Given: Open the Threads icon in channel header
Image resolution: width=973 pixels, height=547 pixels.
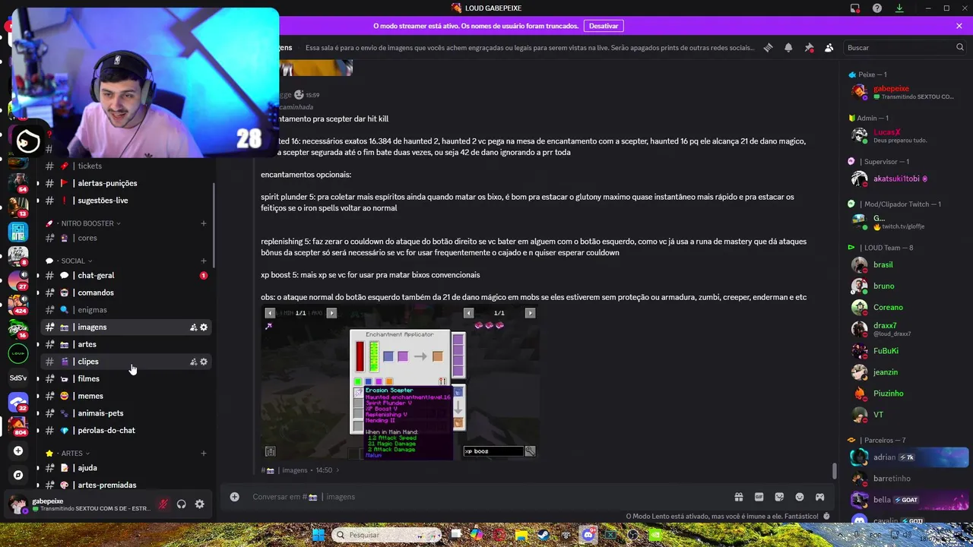Looking at the screenshot, I should point(768,47).
